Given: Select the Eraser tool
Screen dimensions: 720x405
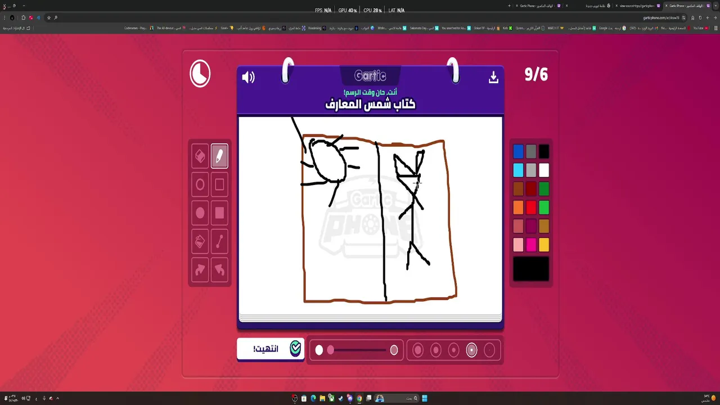Looking at the screenshot, I should 200,156.
